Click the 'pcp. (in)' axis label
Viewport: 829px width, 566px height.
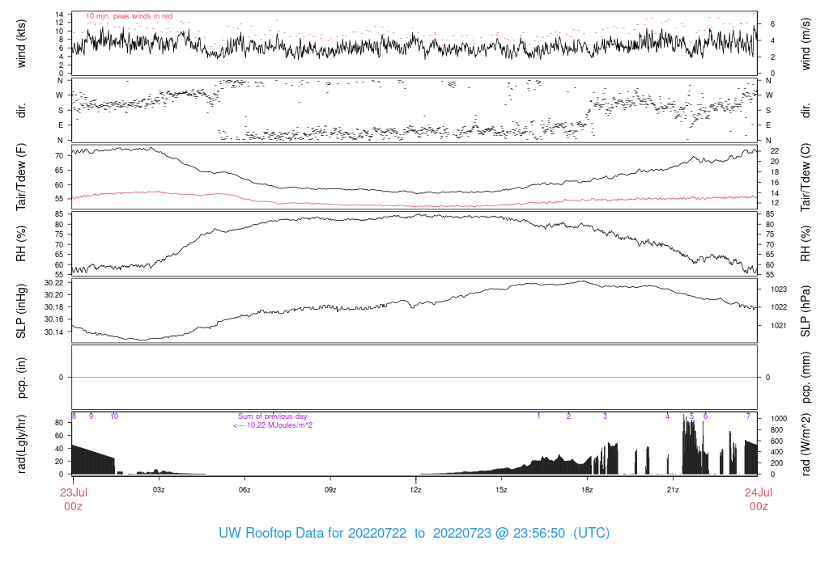point(21,378)
